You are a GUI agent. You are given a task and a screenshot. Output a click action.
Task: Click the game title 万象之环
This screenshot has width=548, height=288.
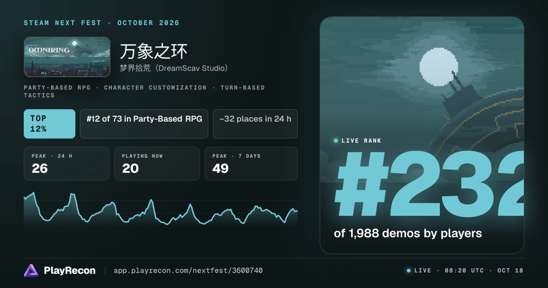(154, 52)
